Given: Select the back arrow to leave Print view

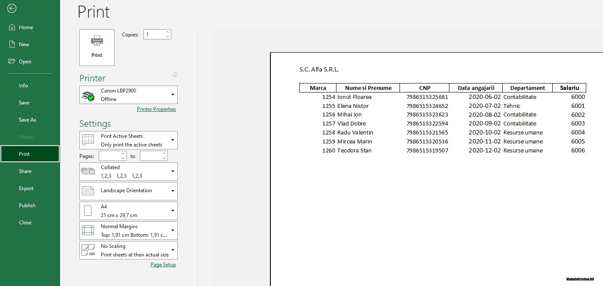Looking at the screenshot, I should pyautogui.click(x=12, y=9).
